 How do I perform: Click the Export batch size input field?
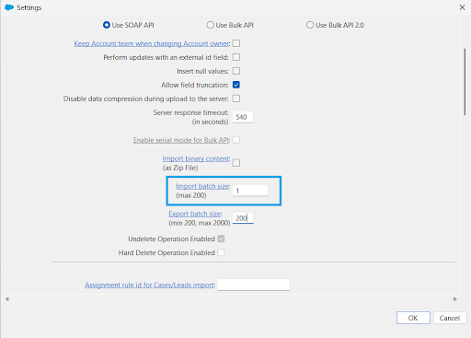pos(243,218)
